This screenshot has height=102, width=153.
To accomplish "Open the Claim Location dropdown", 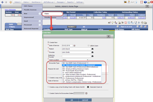I will (x=75, y=60).
